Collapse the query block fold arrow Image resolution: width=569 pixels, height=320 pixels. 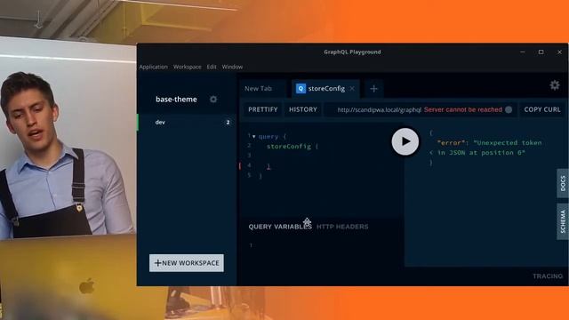click(254, 137)
